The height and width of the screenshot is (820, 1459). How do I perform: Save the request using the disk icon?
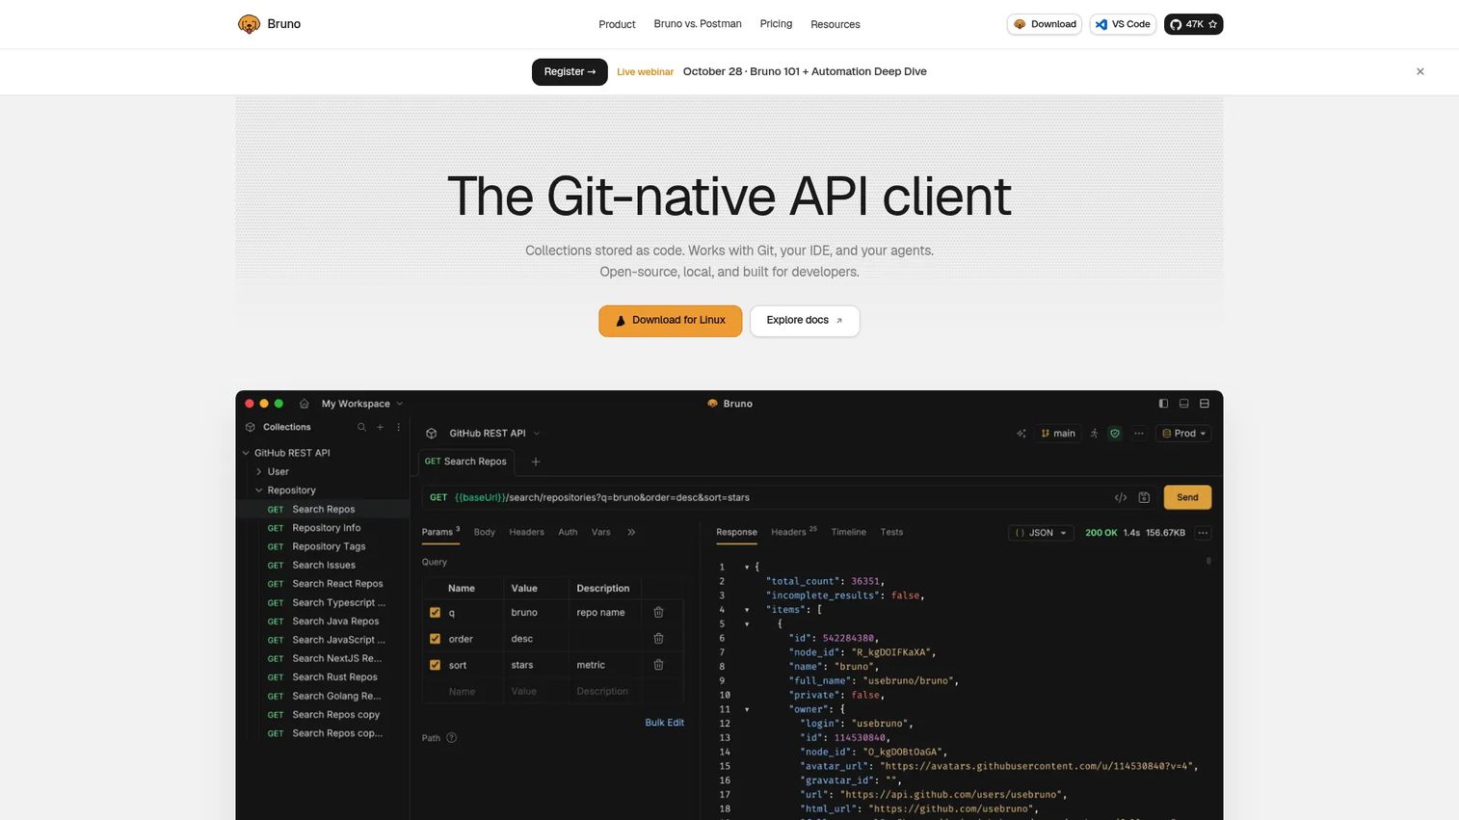tap(1144, 497)
